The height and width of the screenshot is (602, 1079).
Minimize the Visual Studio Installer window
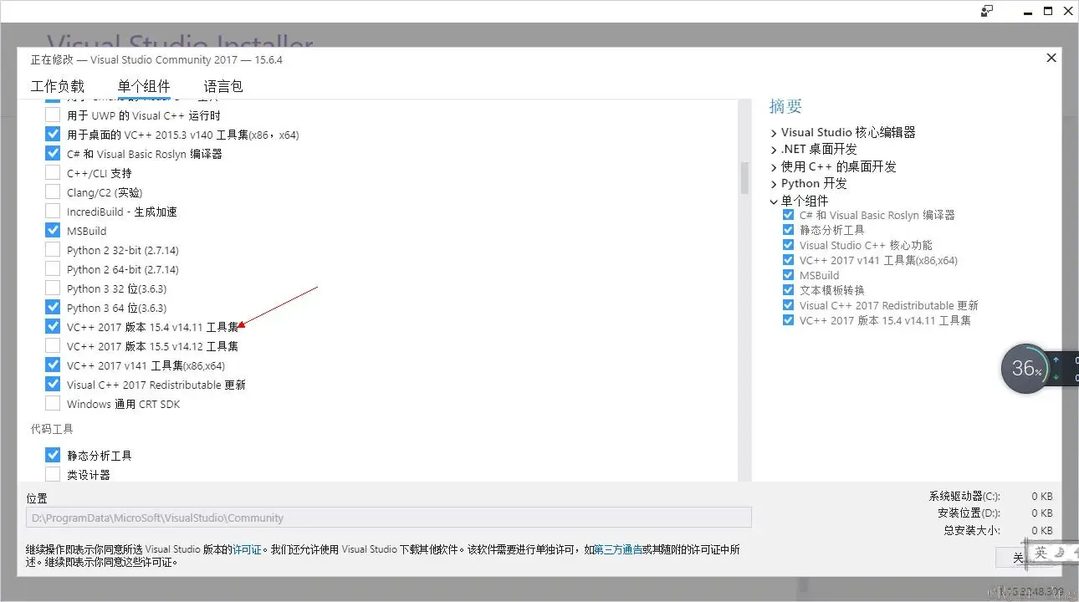click(1027, 11)
